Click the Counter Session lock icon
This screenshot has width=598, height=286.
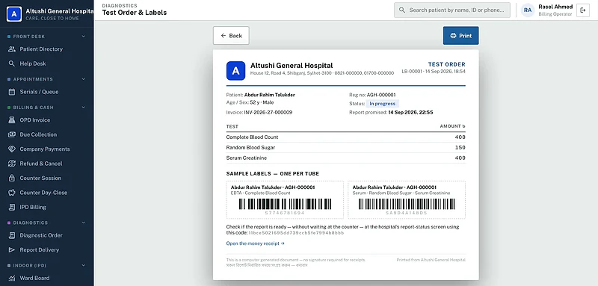[12, 178]
